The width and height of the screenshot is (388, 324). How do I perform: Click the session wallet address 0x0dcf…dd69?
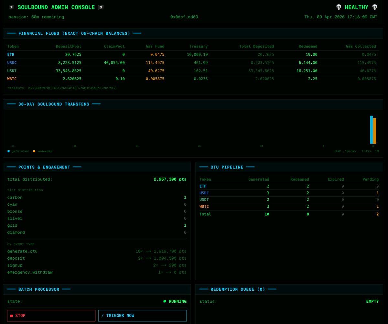pyautogui.click(x=184, y=17)
